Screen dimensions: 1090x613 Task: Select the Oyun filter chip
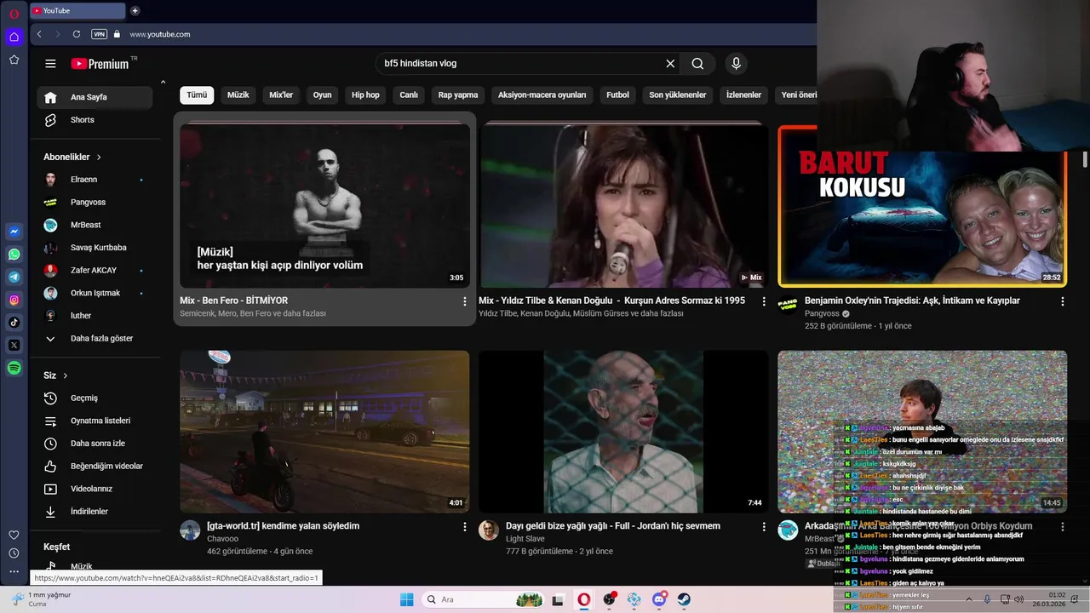point(322,95)
